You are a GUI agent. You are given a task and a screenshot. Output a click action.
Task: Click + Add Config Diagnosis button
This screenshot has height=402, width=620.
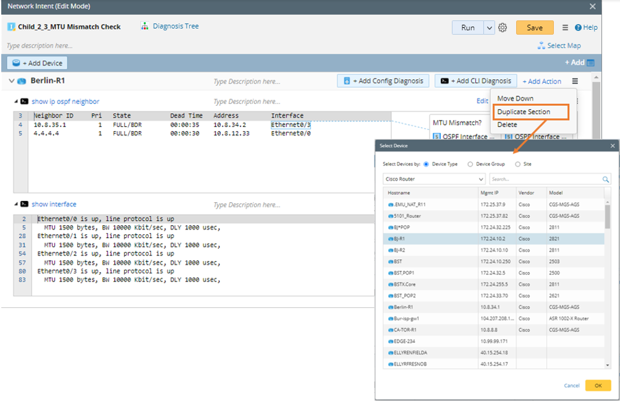[x=383, y=81]
